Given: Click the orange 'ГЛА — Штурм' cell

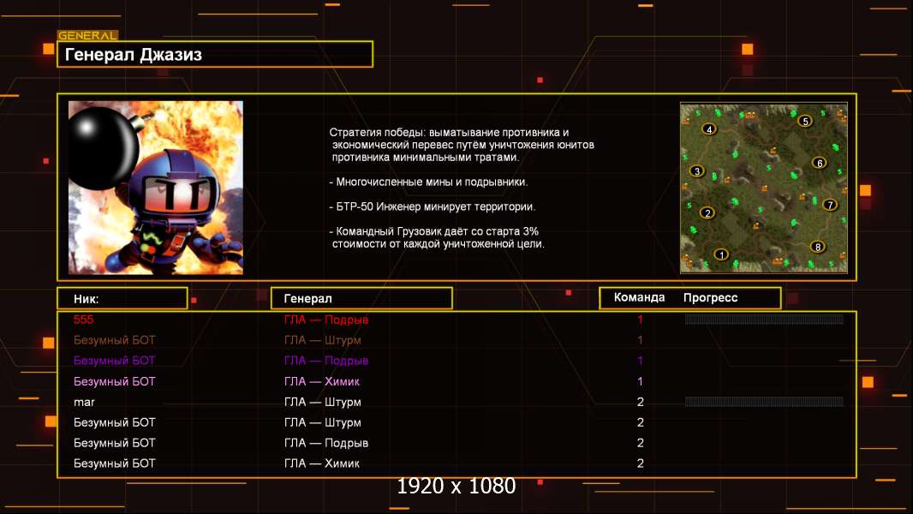Looking at the screenshot, I should [x=323, y=340].
